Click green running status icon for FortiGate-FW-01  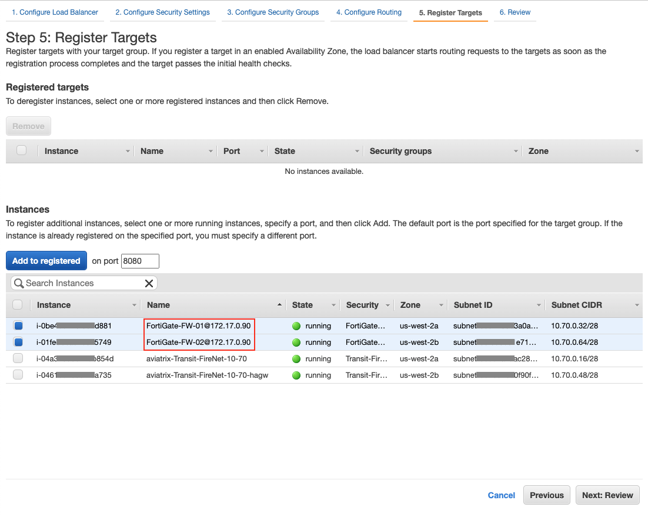pyautogui.click(x=296, y=325)
